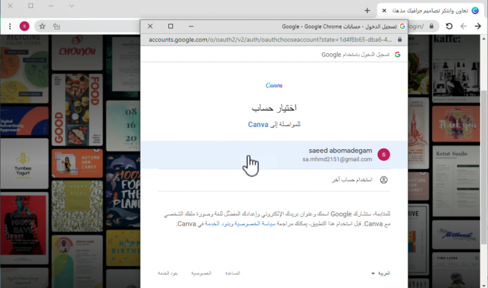
Task: Click the الخصوصية link in the footer
Action: (201, 273)
